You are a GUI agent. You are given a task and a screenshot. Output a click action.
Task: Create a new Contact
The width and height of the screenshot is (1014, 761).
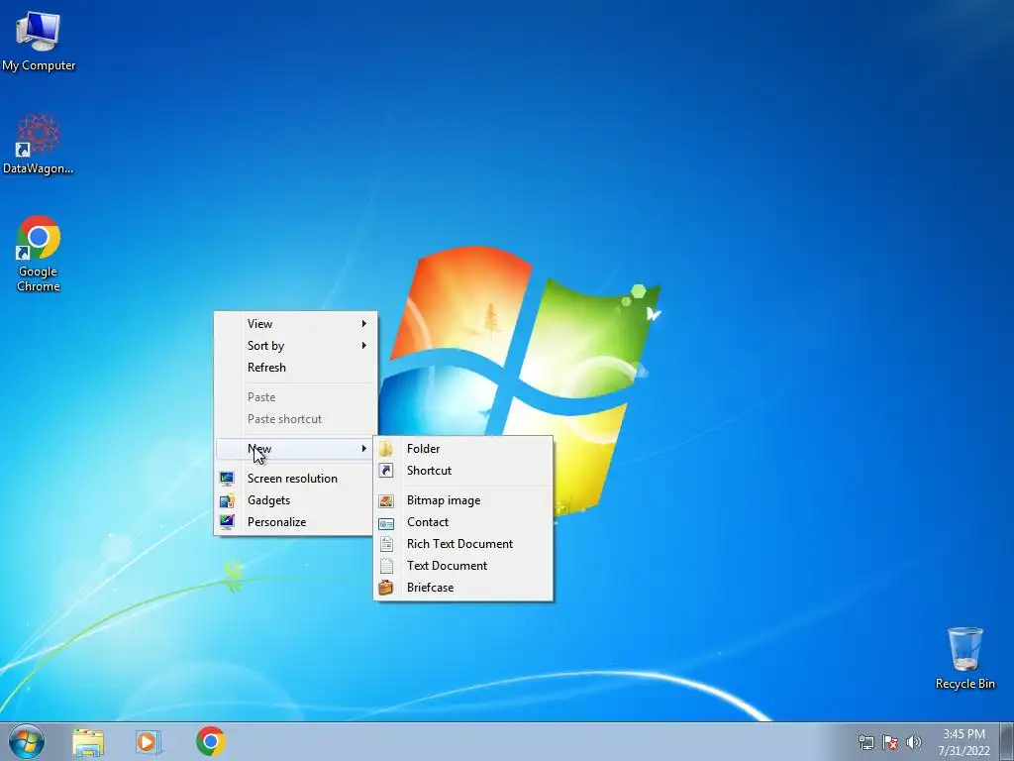tap(463, 522)
